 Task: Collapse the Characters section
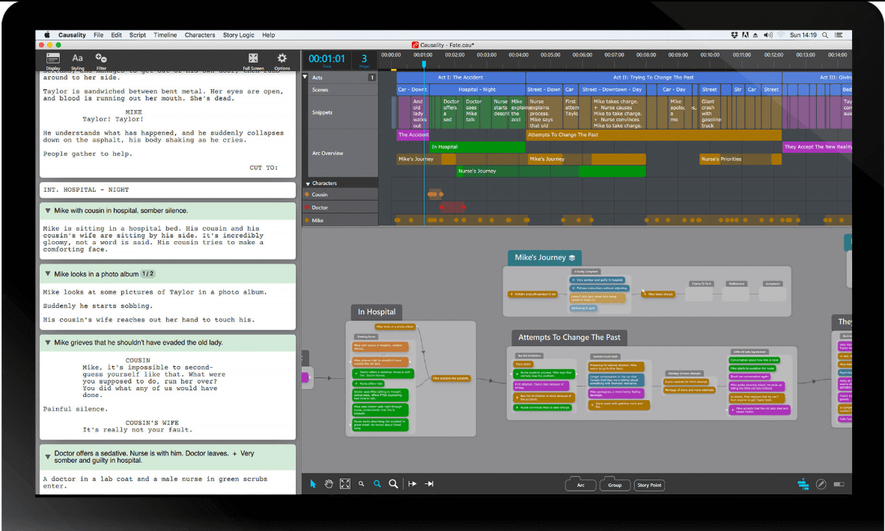pos(307,183)
